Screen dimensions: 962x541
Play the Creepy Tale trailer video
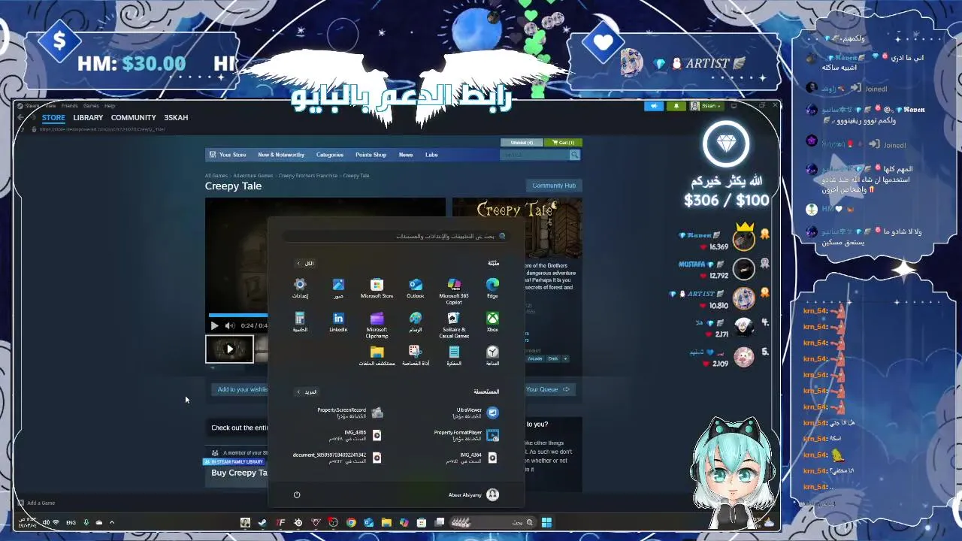tap(214, 325)
